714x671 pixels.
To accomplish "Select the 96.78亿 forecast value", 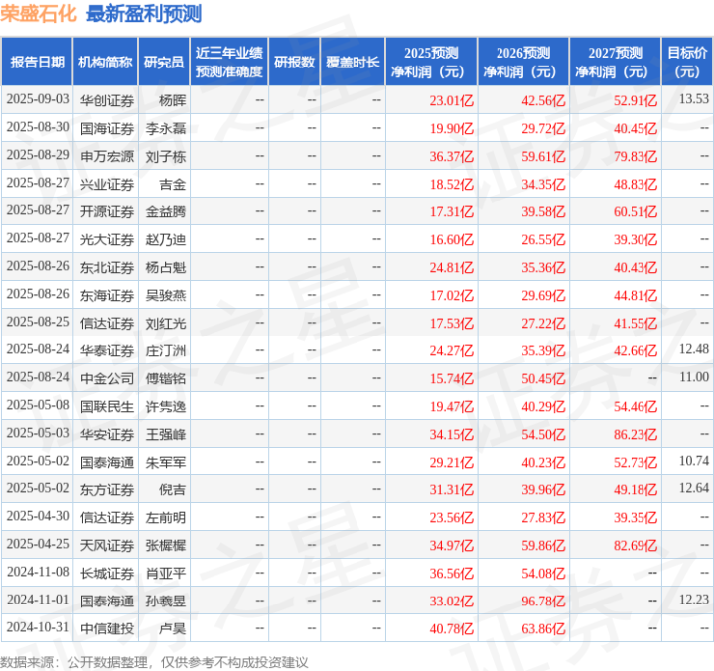I will click(544, 601).
